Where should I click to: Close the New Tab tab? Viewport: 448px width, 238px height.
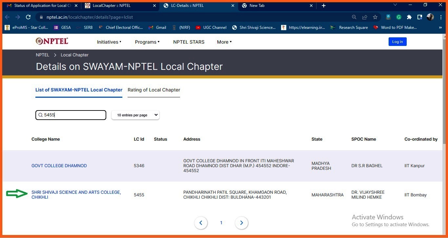pyautogui.click(x=312, y=6)
